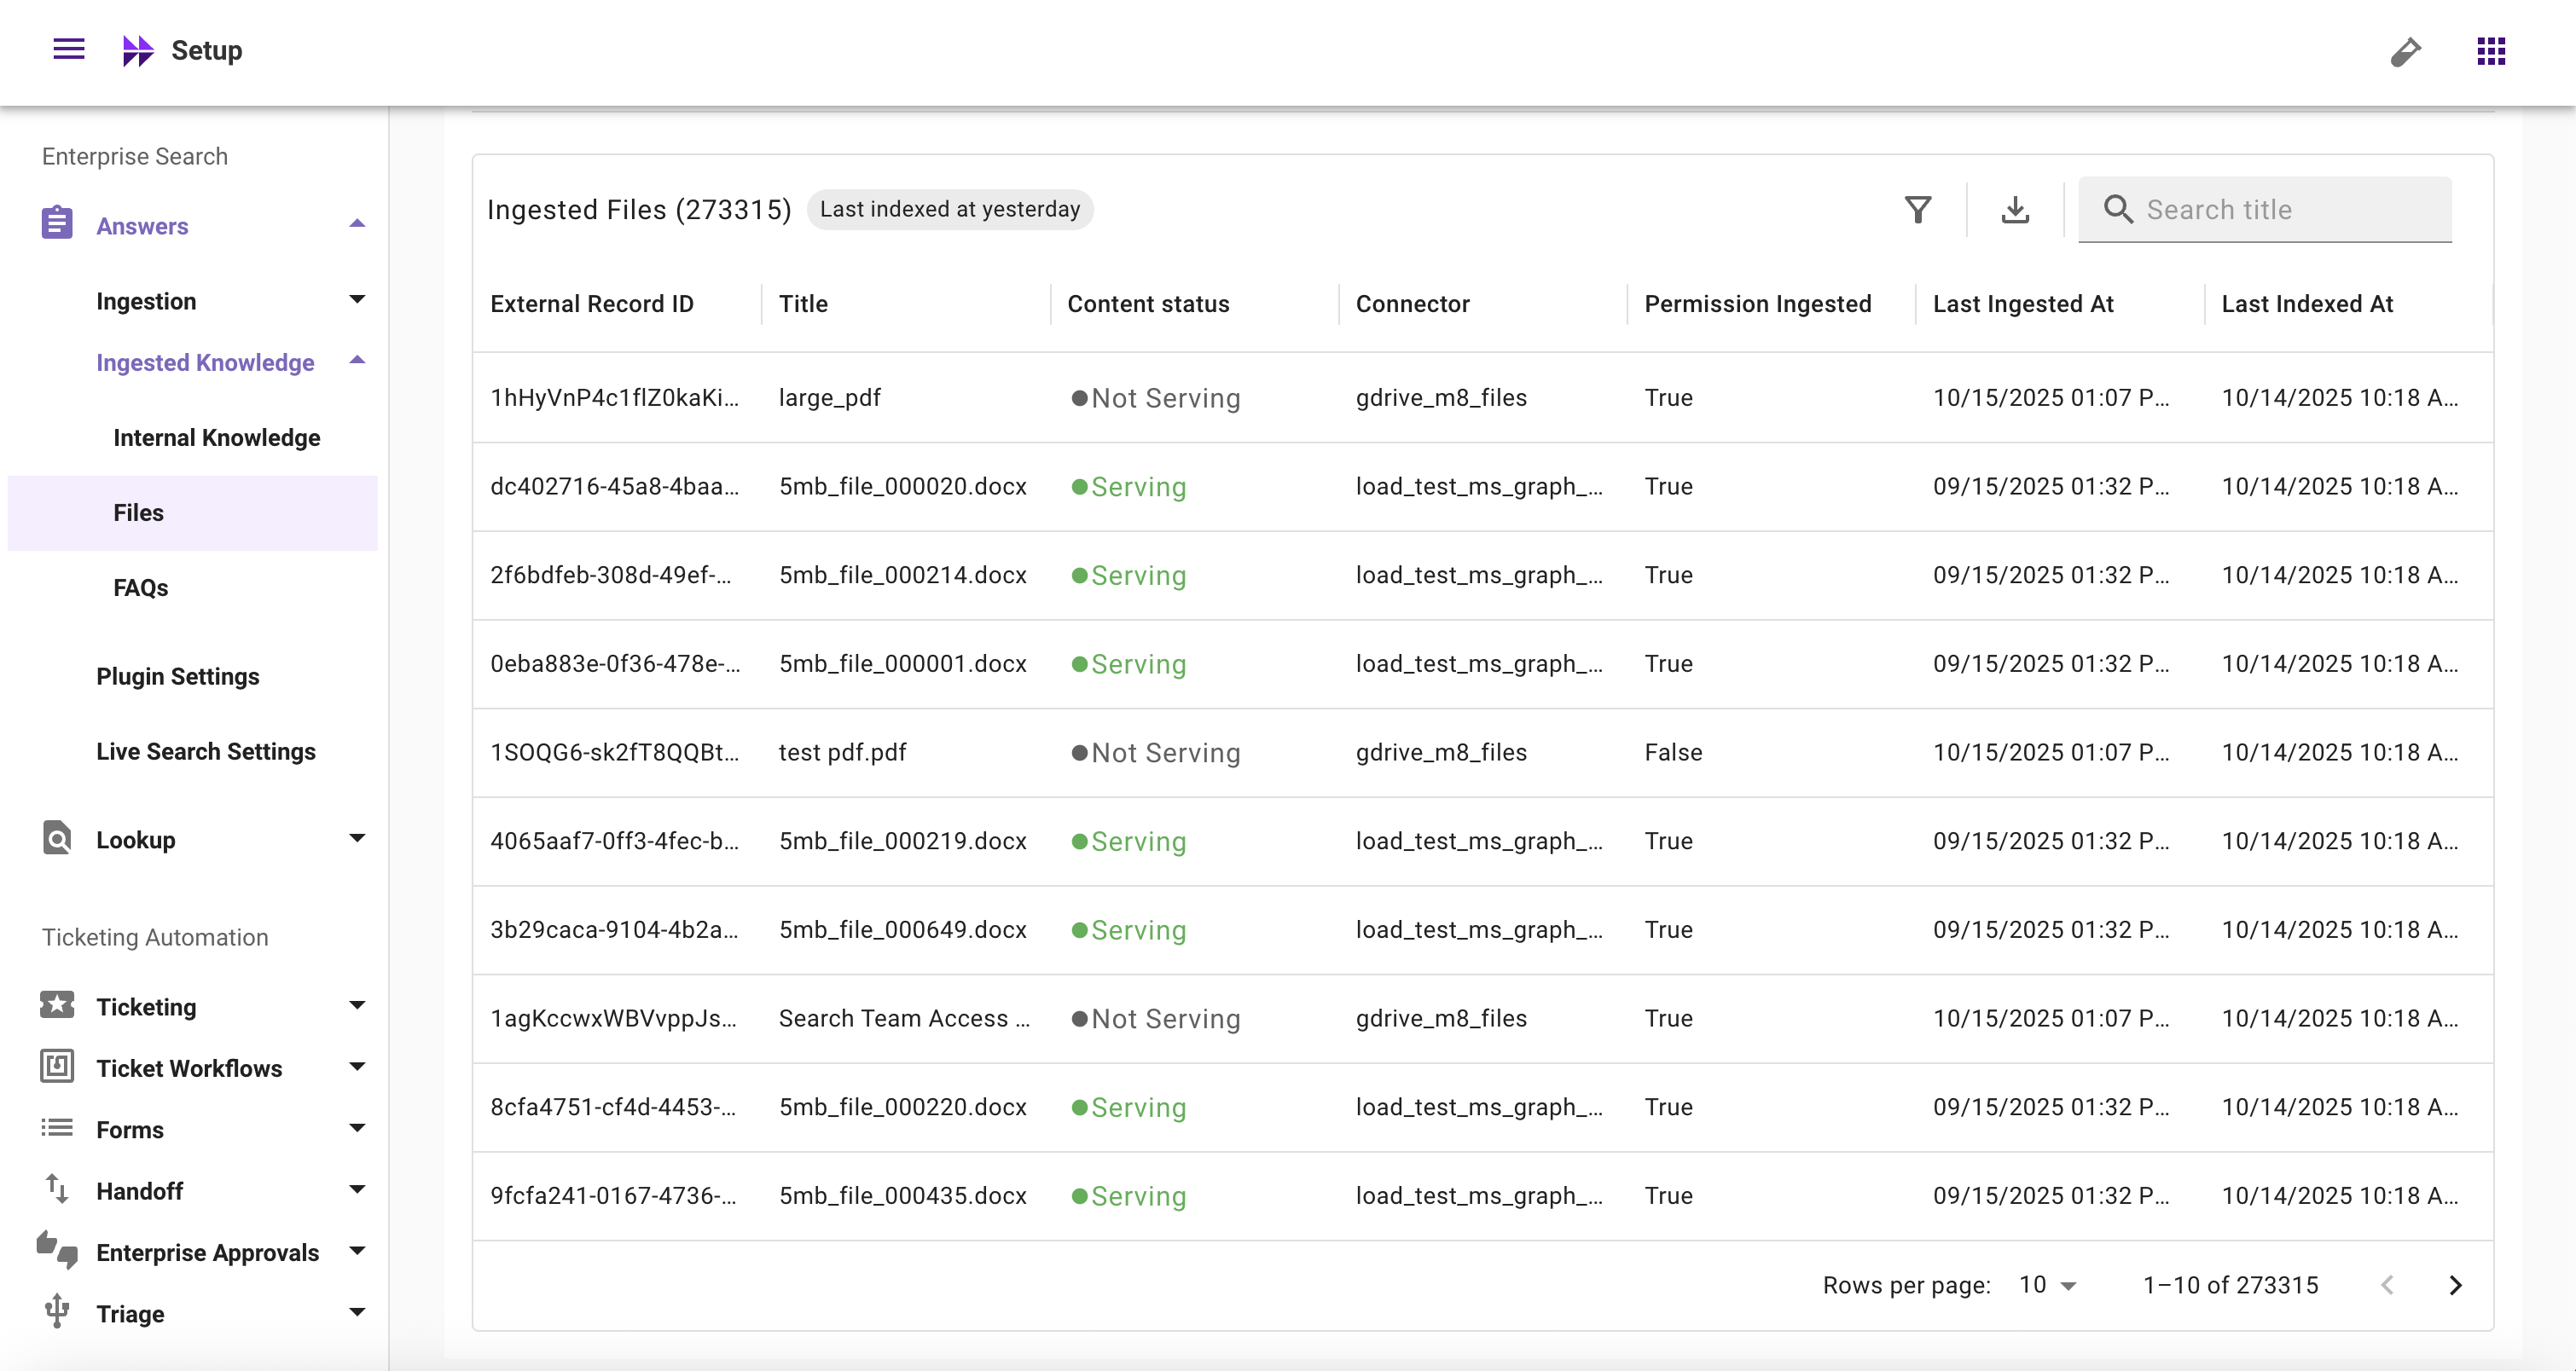The width and height of the screenshot is (2576, 1371).
Task: Click the Enterprise Approvals thumbs icon
Action: 57,1250
